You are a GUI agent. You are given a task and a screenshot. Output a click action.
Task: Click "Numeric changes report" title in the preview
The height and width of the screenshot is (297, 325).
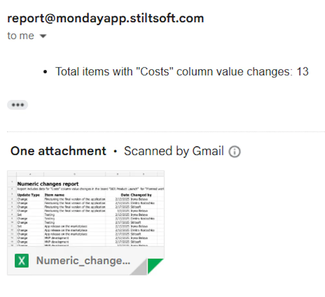click(x=48, y=184)
